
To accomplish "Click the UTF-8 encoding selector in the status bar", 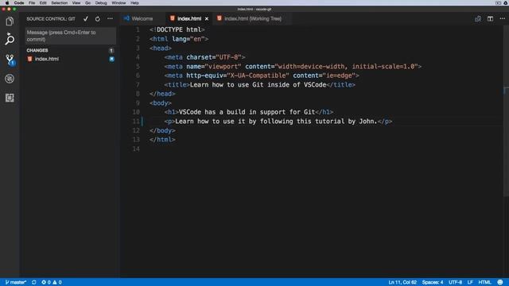I will pyautogui.click(x=455, y=283).
